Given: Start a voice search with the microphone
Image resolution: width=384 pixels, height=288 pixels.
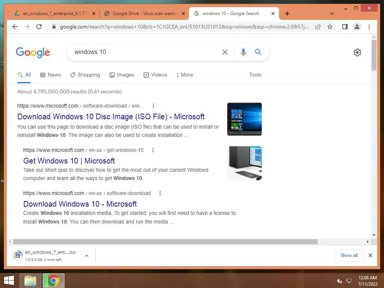Looking at the screenshot, I should coord(243,52).
